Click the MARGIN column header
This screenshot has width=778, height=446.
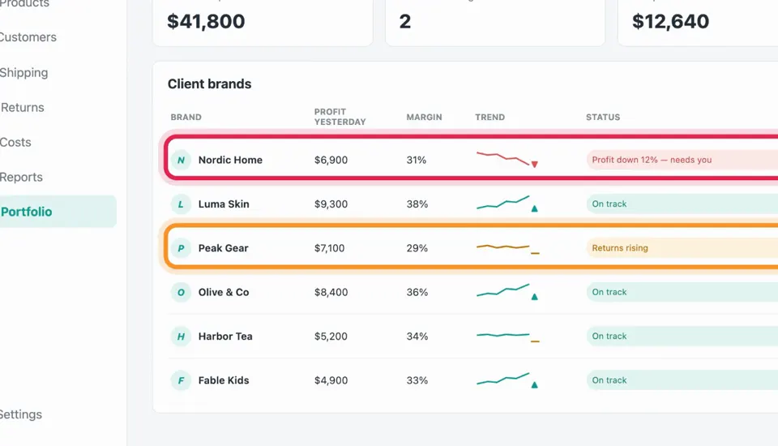424,118
